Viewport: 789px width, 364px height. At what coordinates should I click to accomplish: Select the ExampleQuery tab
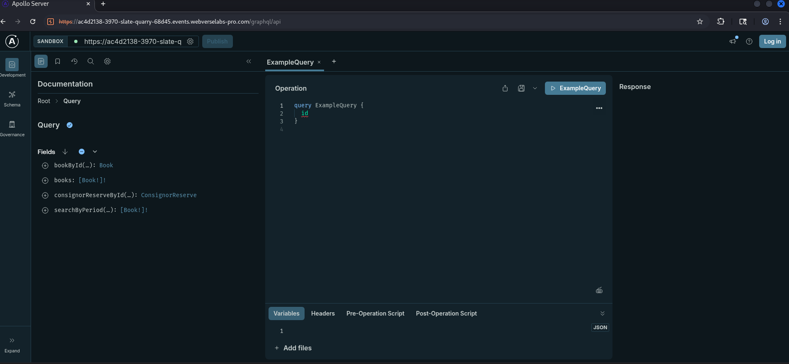(x=290, y=62)
